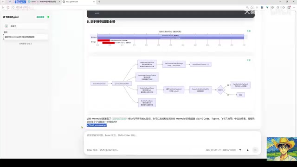Close the second browser tab

pos(59,2)
